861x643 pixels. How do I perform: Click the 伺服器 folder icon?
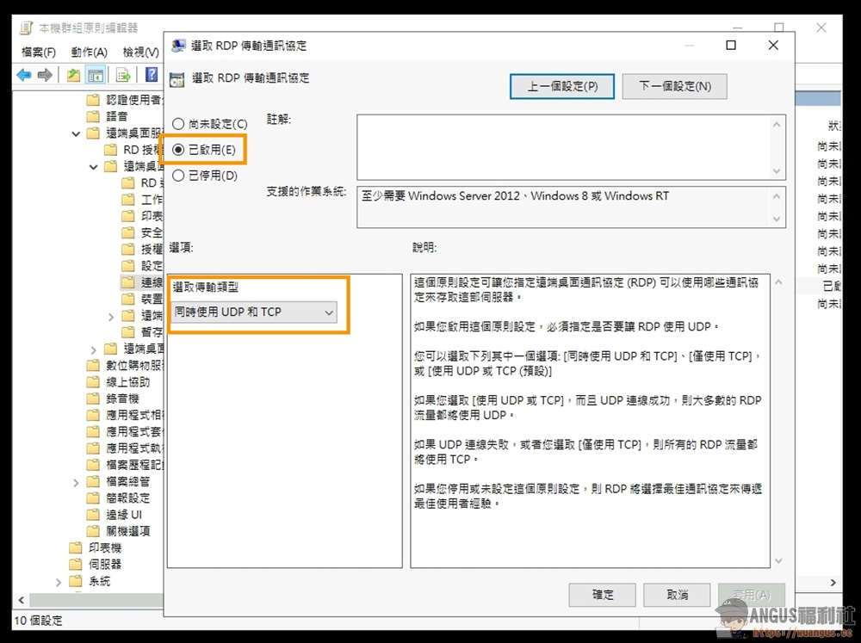76,565
